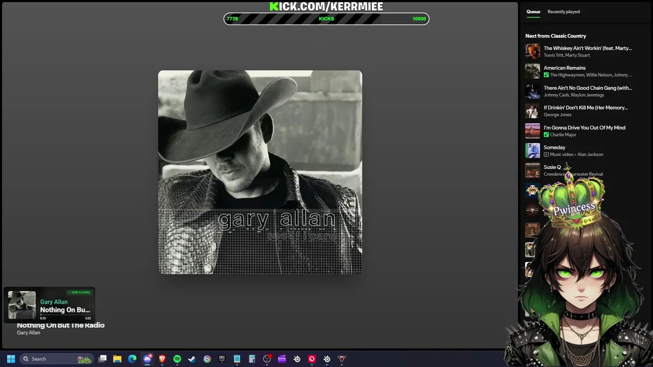Click the taskbar Search box
Image resolution: width=653 pixels, height=367 pixels.
57,359
